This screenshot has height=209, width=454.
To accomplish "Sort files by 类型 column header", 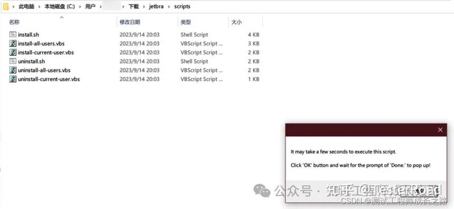I will 186,22.
